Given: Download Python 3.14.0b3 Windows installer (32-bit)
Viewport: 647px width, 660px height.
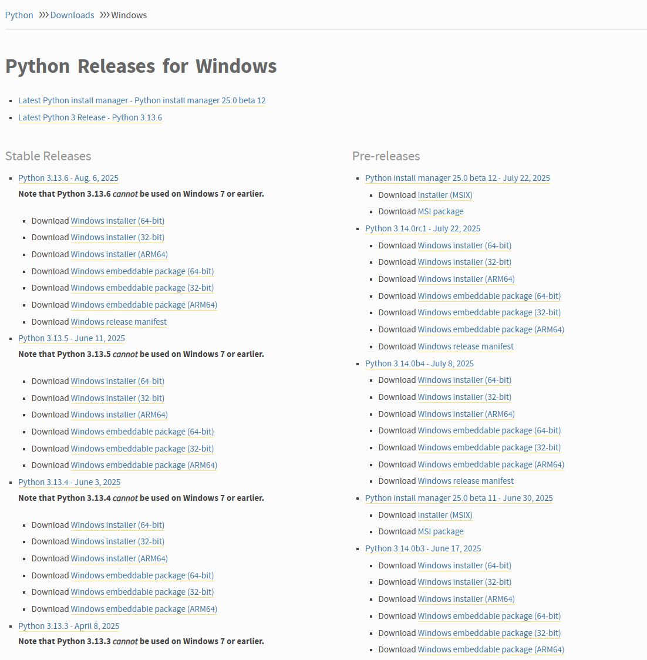Looking at the screenshot, I should 464,582.
